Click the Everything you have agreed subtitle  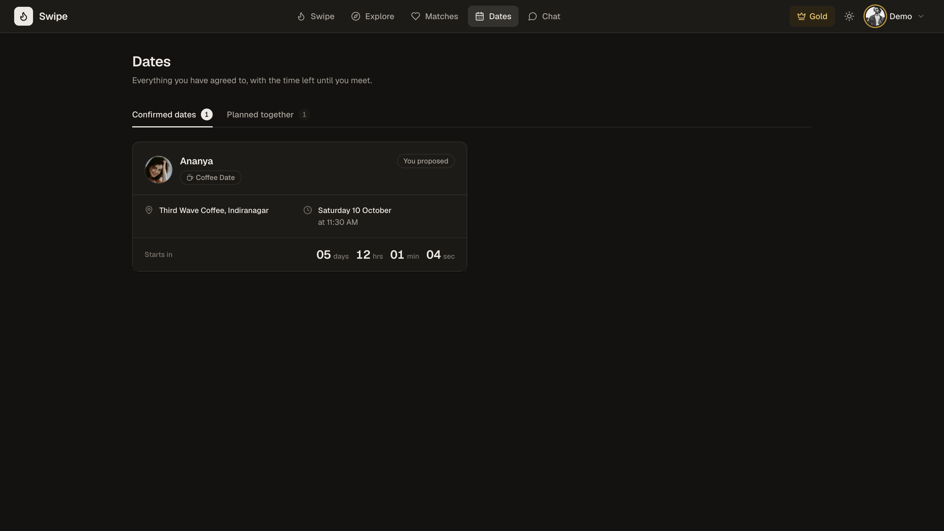(252, 81)
